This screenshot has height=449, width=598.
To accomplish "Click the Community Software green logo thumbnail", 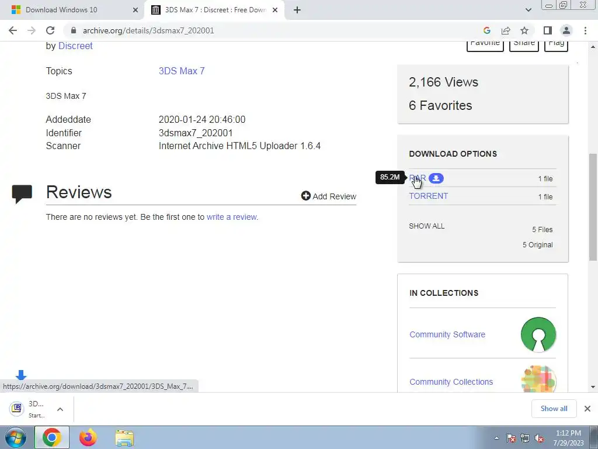I will tap(538, 334).
